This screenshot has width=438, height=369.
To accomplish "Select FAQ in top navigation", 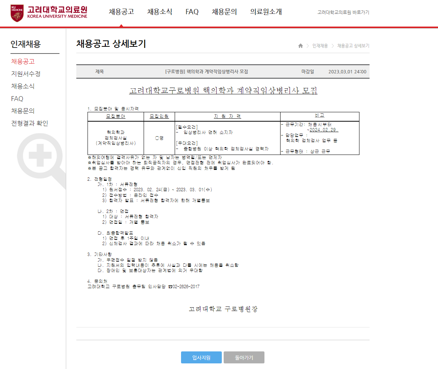I will click(x=192, y=12).
